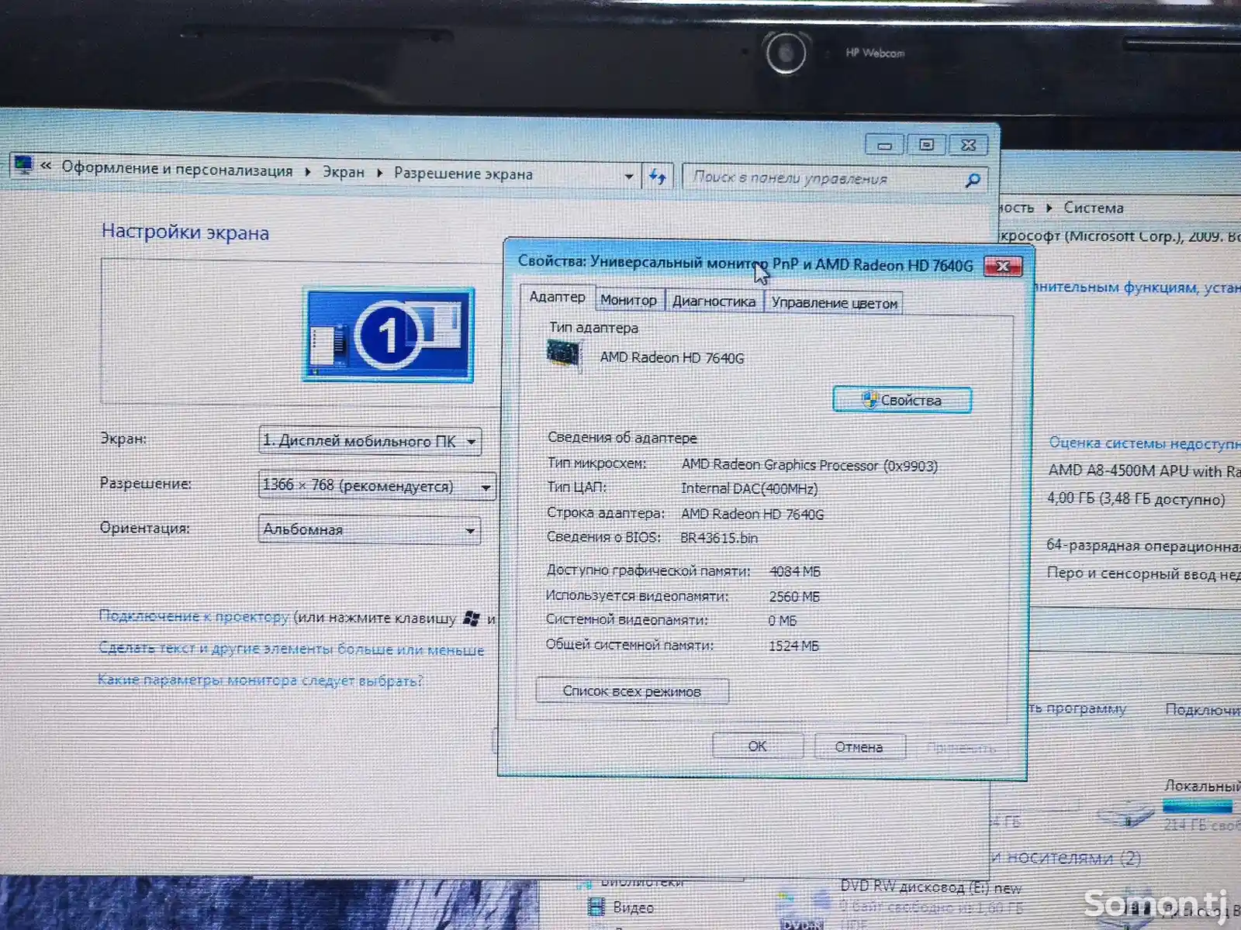
Task: Close the adapter properties dialog
Action: pyautogui.click(x=1003, y=267)
